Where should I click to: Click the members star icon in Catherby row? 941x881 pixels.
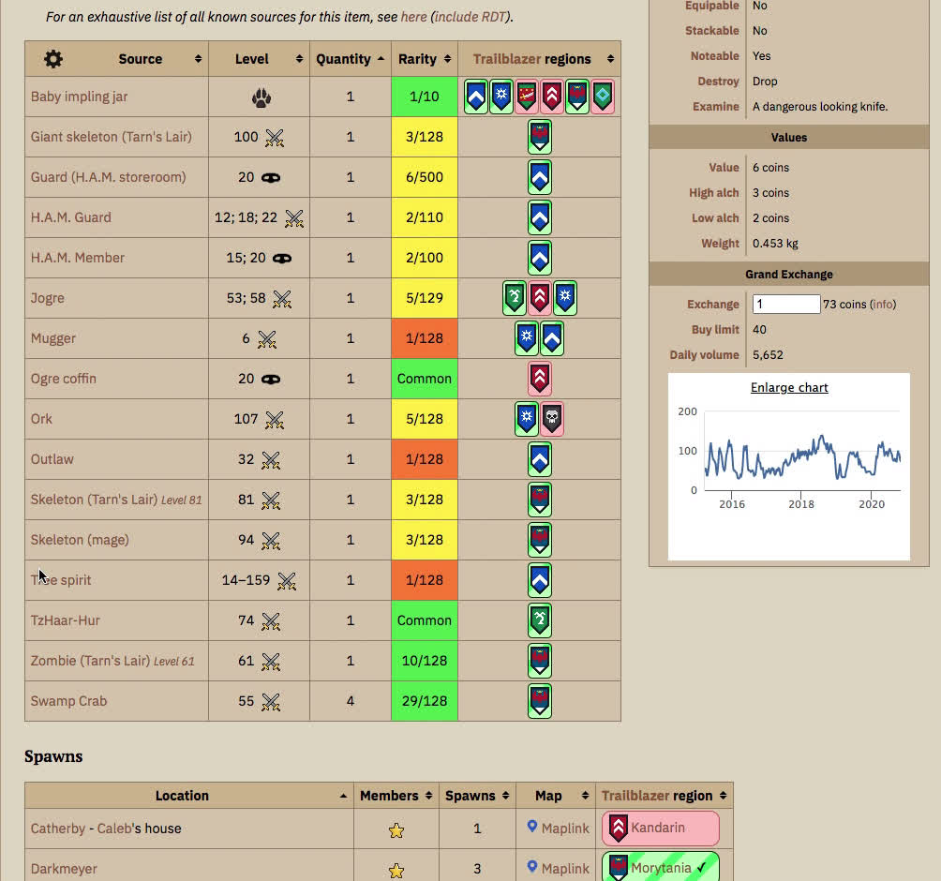pyautogui.click(x=396, y=829)
